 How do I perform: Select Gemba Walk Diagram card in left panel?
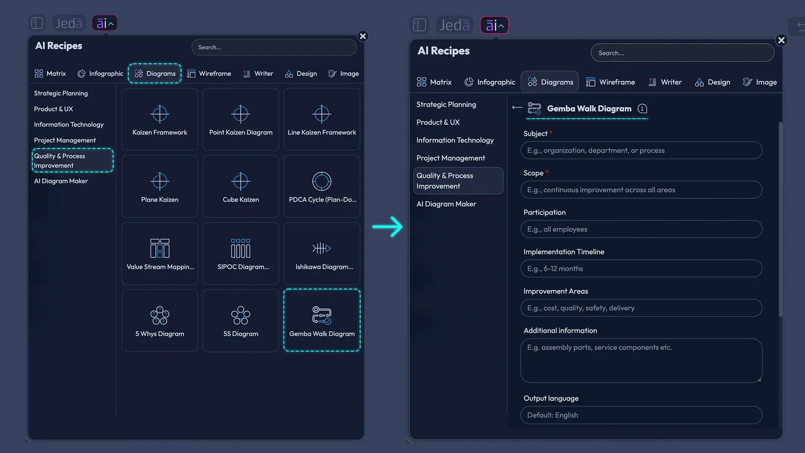(322, 320)
